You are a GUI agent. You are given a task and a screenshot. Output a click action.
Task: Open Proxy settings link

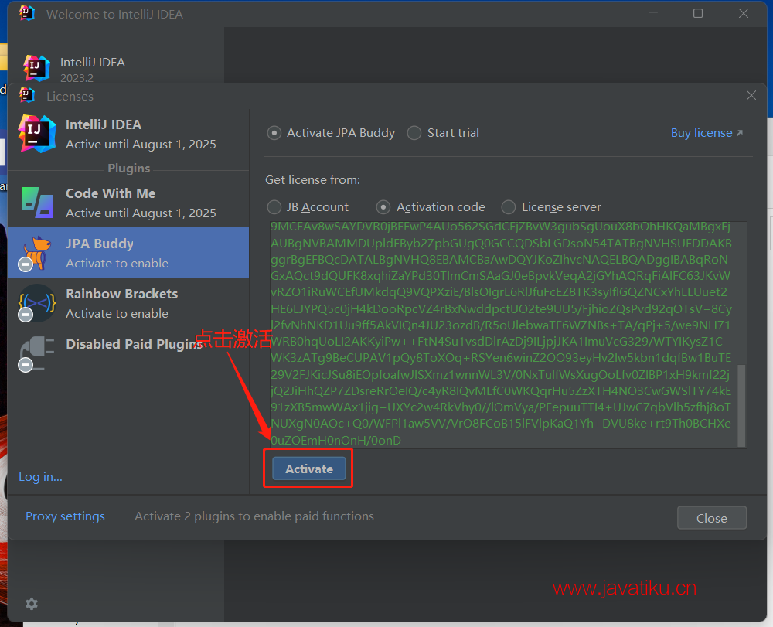65,516
